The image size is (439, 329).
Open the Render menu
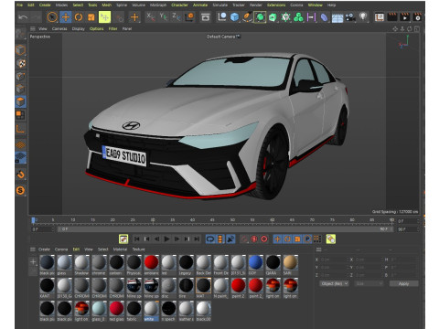pos(256,5)
